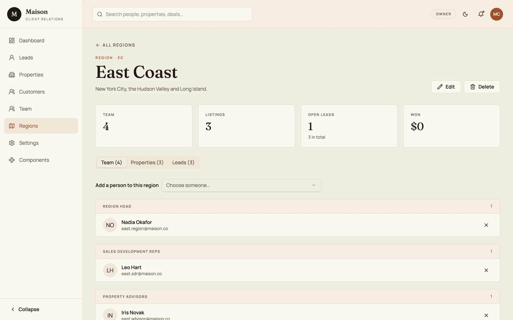Click the Listings stat card
Image resolution: width=513 pixels, height=320 pixels.
click(246, 126)
